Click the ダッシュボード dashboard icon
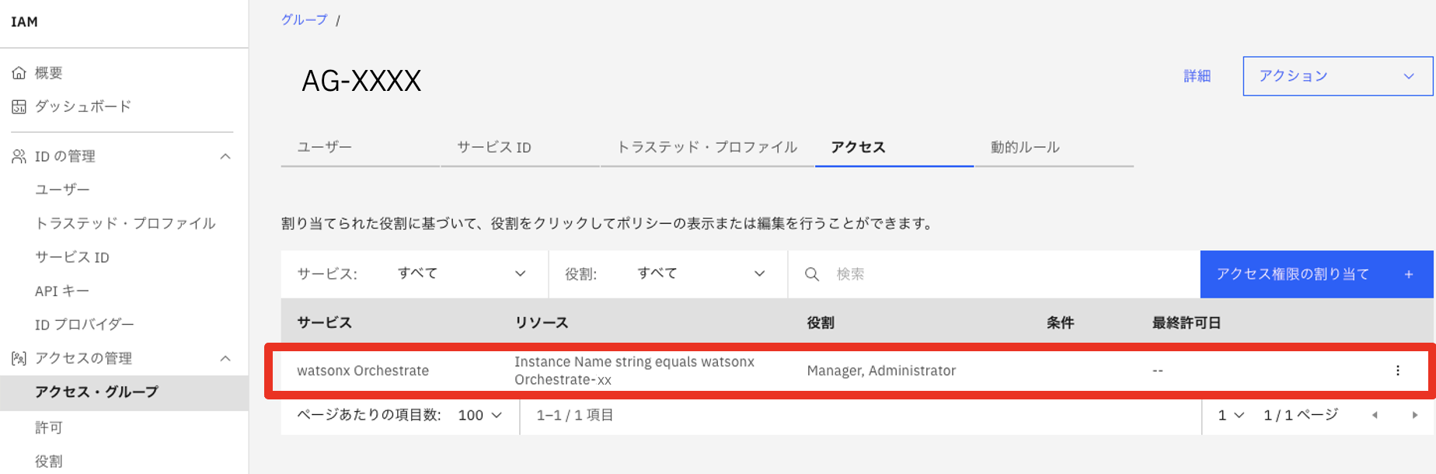Screen dimensions: 1436x474 tap(19, 106)
